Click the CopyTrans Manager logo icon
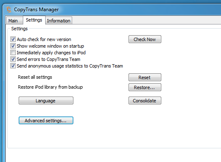This screenshot has height=162, width=221. click(9, 10)
